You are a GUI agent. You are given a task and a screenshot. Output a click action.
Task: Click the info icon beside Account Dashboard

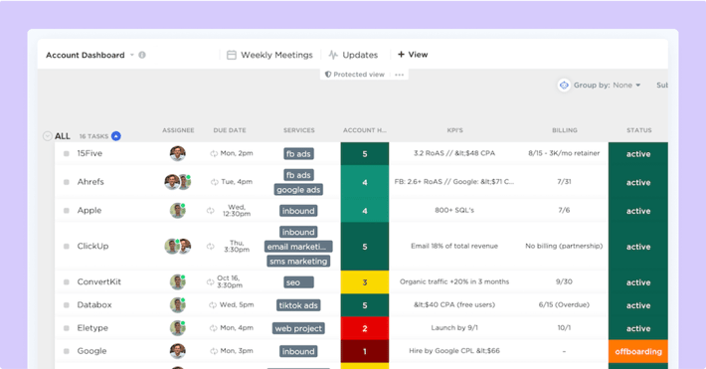click(x=142, y=55)
